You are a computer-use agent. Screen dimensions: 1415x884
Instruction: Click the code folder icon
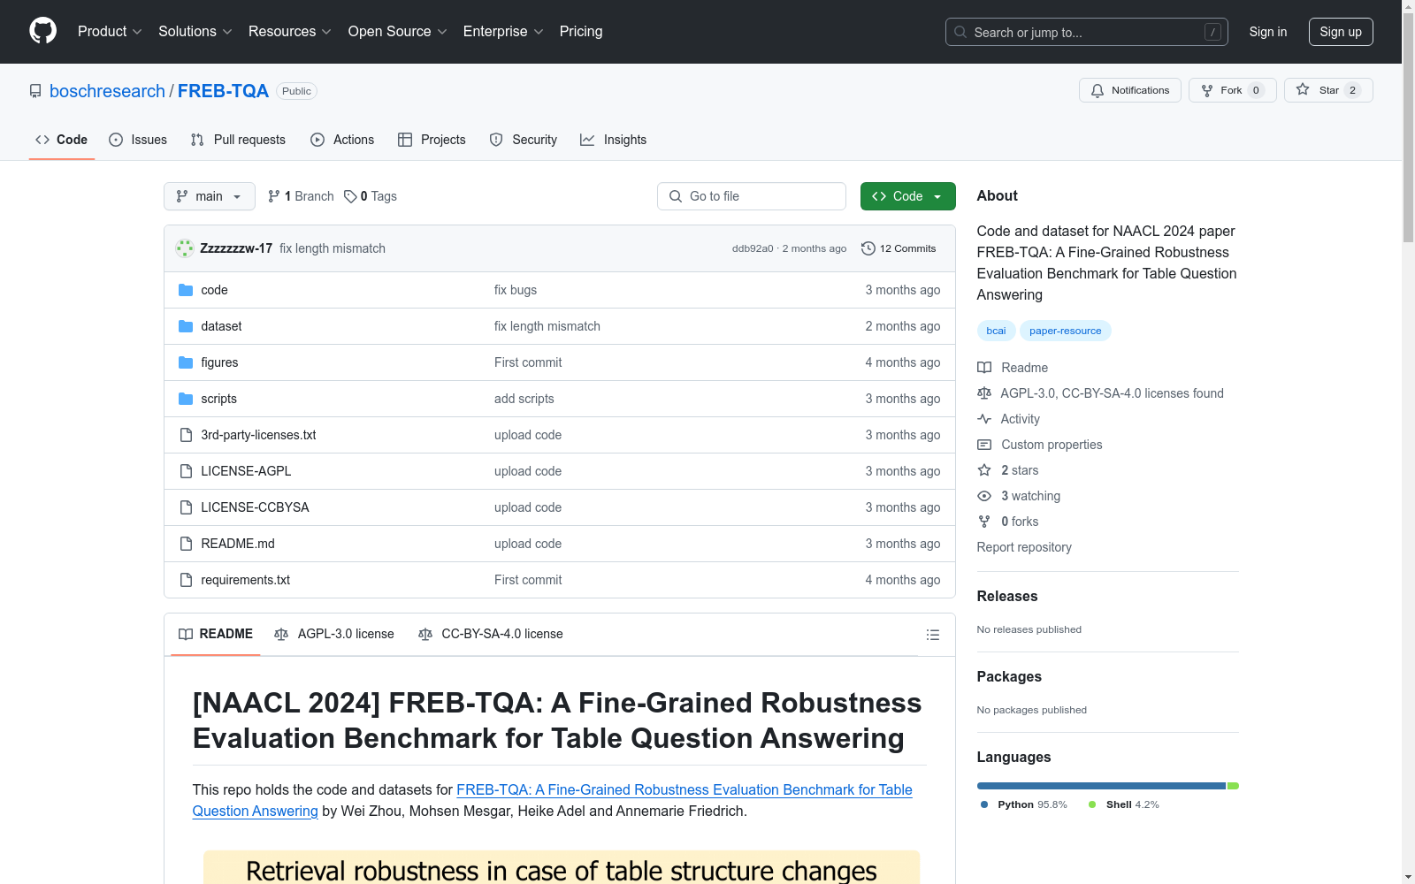[186, 290]
